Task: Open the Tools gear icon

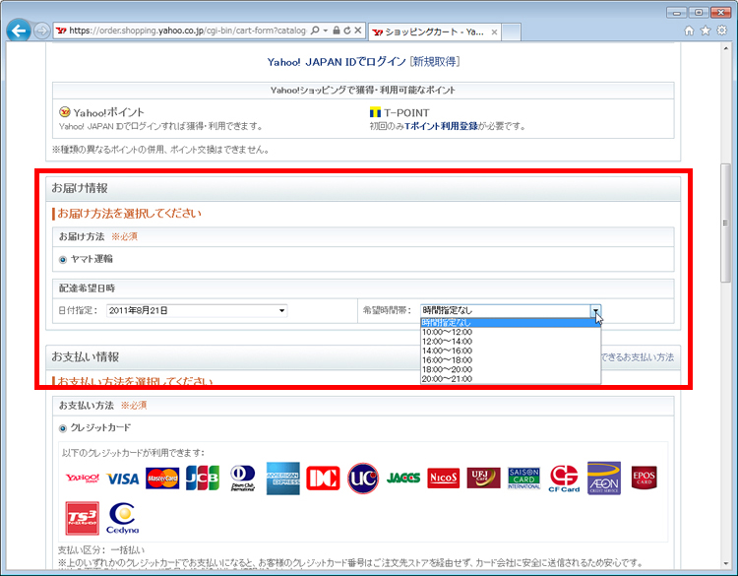Action: (x=721, y=31)
